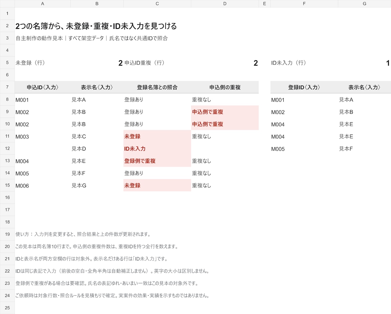Select row 25 header
Viewport: 391px width, 314px height.
[x=7, y=308]
